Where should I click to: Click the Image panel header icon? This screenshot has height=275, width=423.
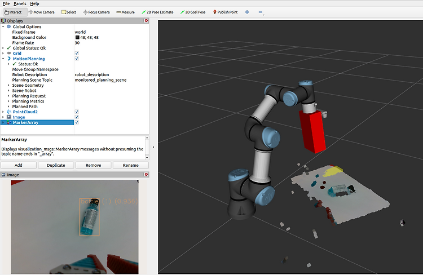3,175
